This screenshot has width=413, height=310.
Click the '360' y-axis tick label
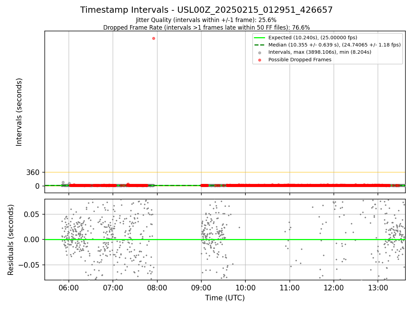pos(33,172)
